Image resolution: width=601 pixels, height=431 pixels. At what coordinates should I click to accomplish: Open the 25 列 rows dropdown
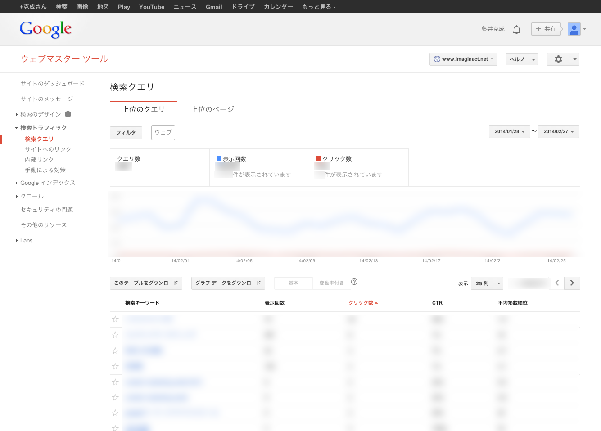tap(487, 283)
